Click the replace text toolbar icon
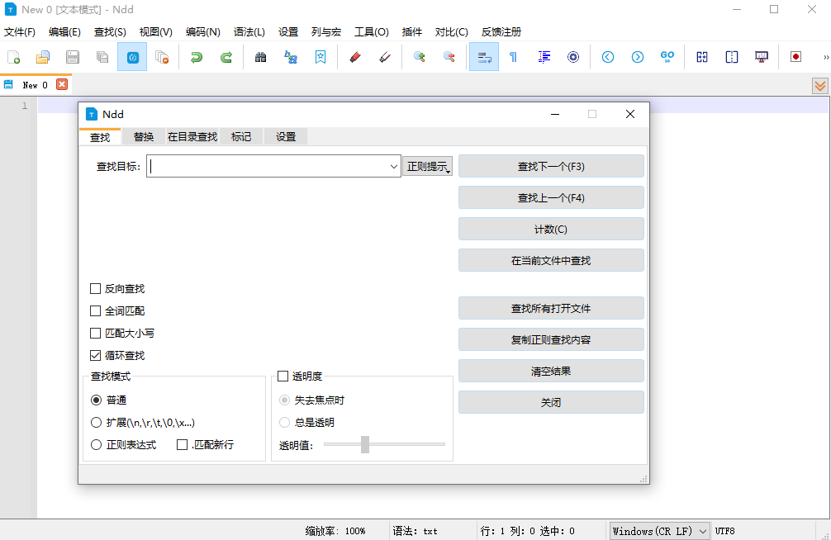 [291, 57]
